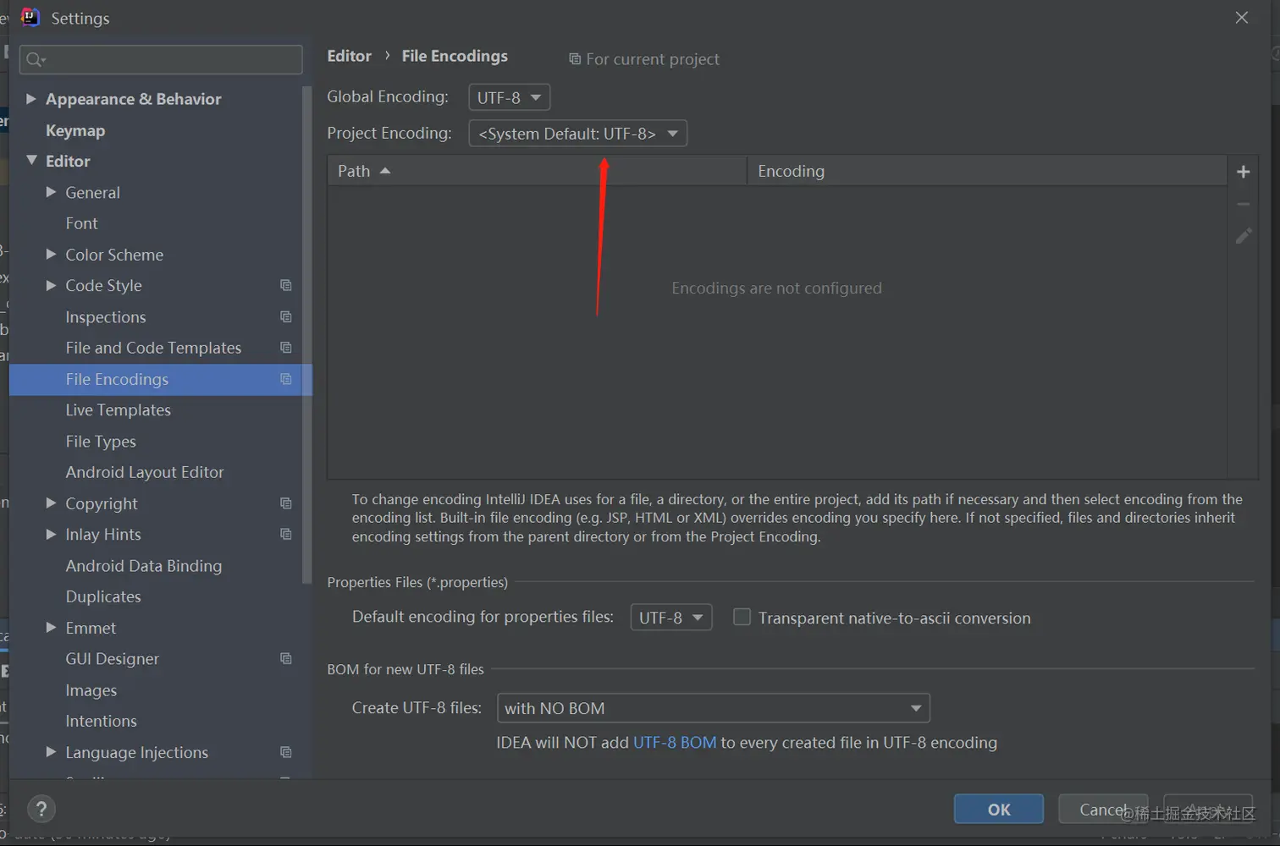Open the UTF-8 BOM link
This screenshot has height=846, width=1280.
(x=674, y=743)
